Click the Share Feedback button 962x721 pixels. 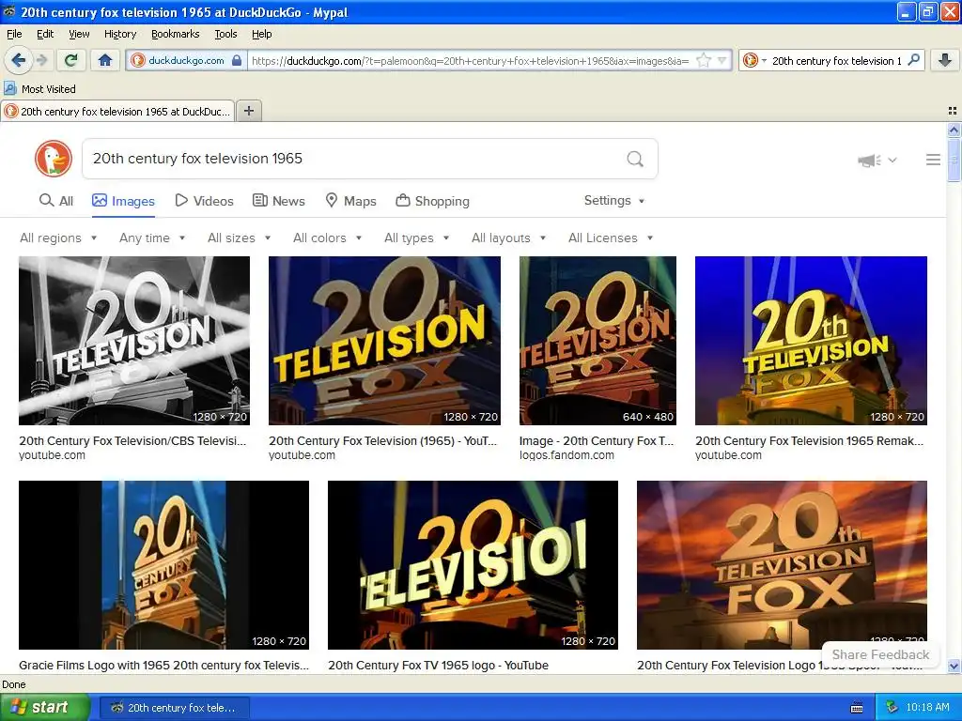pos(880,654)
